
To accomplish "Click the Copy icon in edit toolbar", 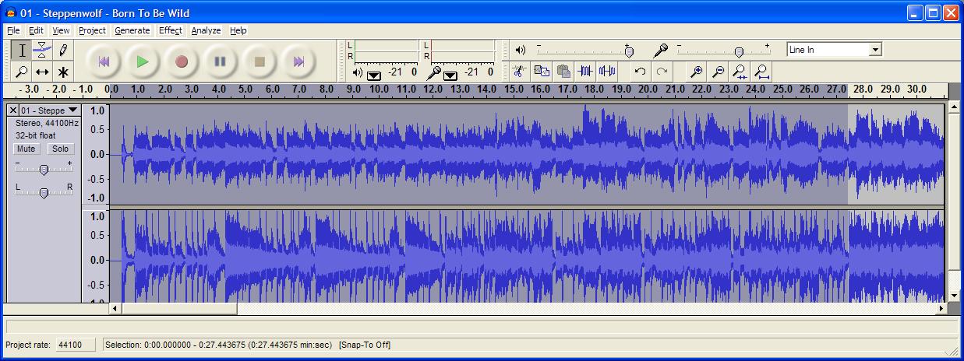I will (x=542, y=72).
